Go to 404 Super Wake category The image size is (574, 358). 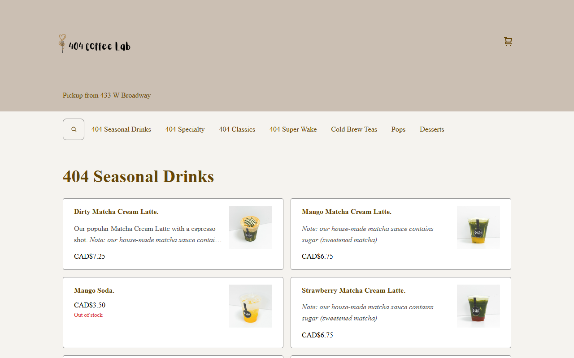[x=293, y=129]
